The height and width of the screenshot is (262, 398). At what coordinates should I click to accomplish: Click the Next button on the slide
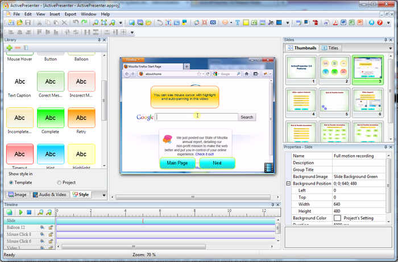(x=217, y=163)
